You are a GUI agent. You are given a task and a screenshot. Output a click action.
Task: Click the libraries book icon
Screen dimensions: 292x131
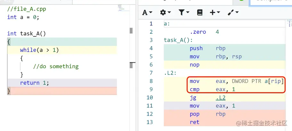(x=200, y=12)
